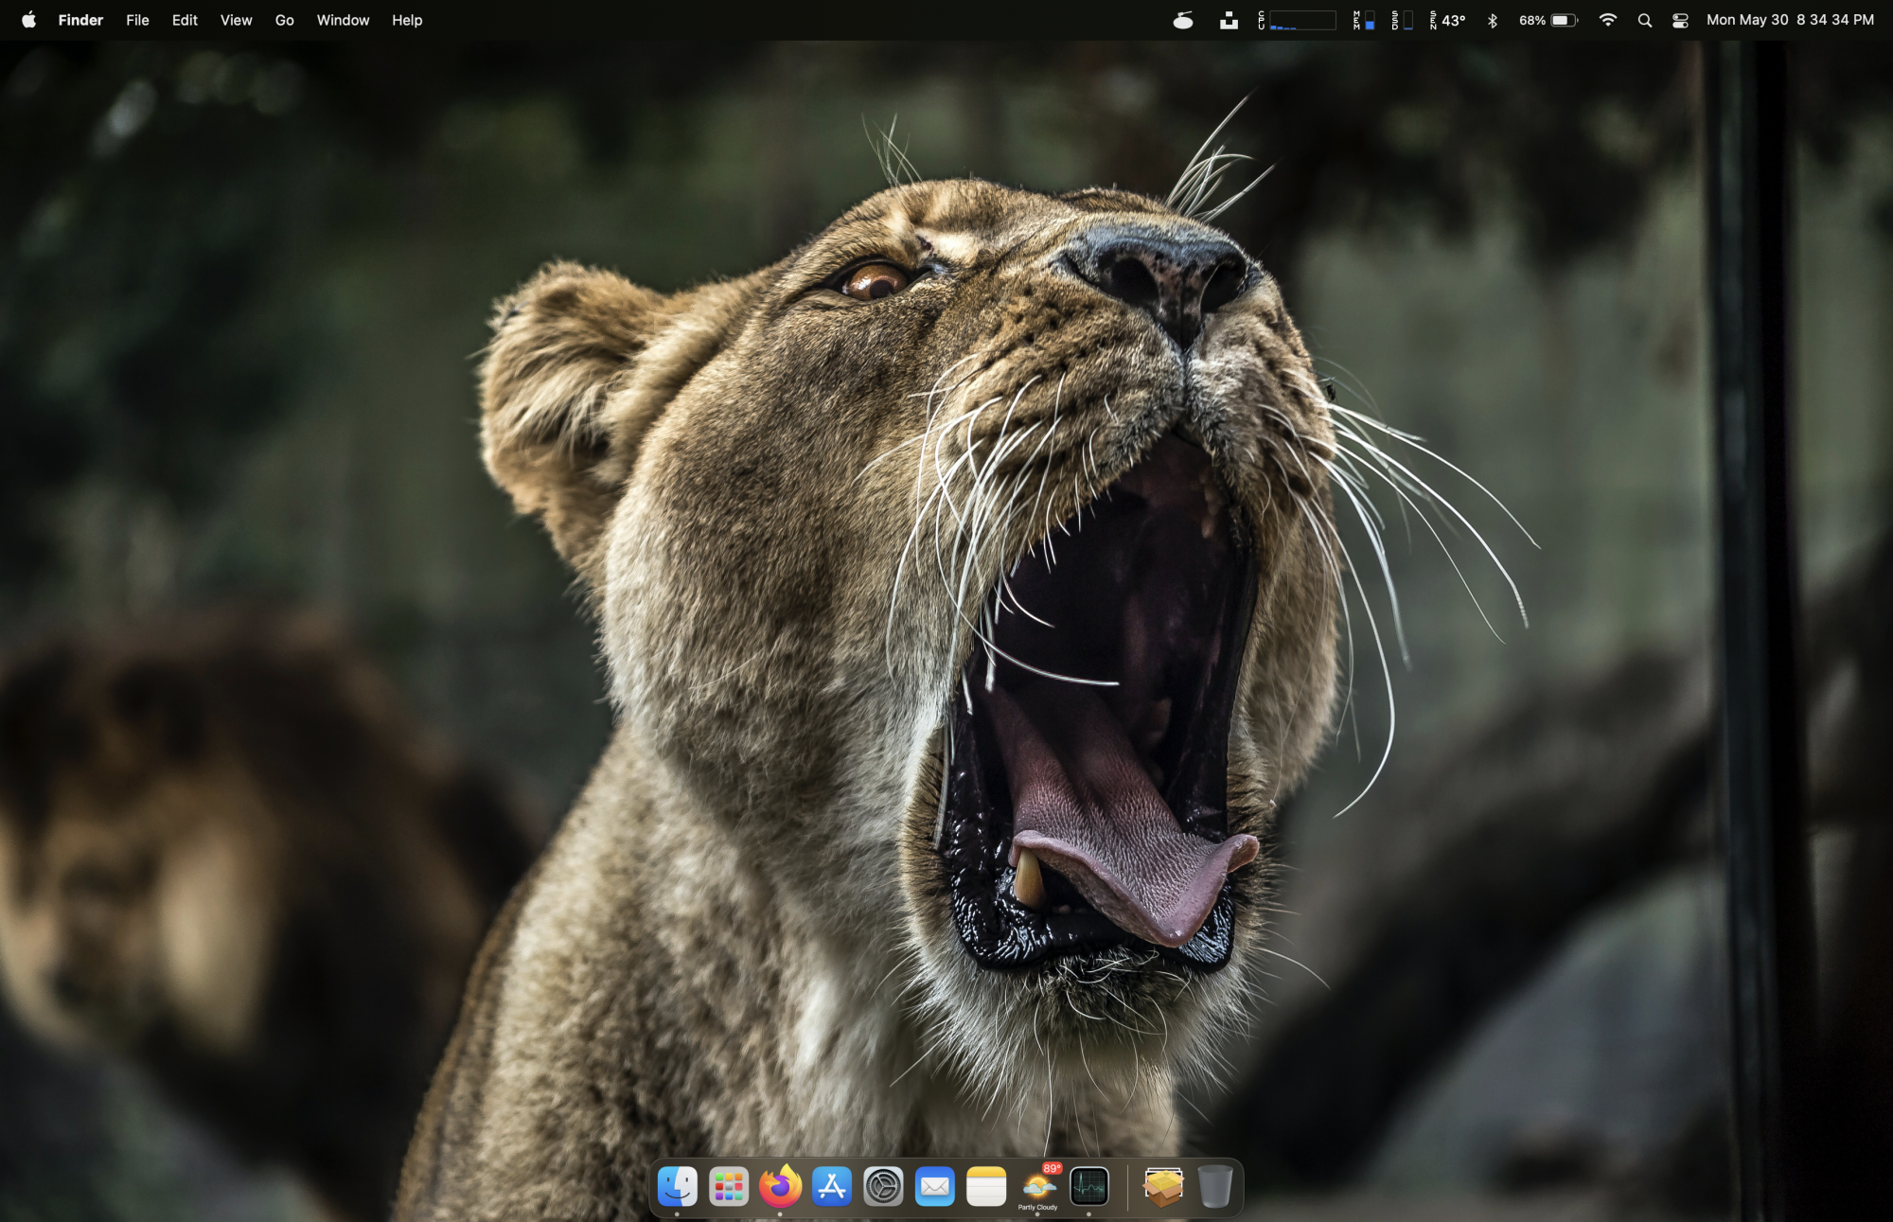Open the Apple menu
Image resolution: width=1893 pixels, height=1222 pixels.
click(x=28, y=20)
